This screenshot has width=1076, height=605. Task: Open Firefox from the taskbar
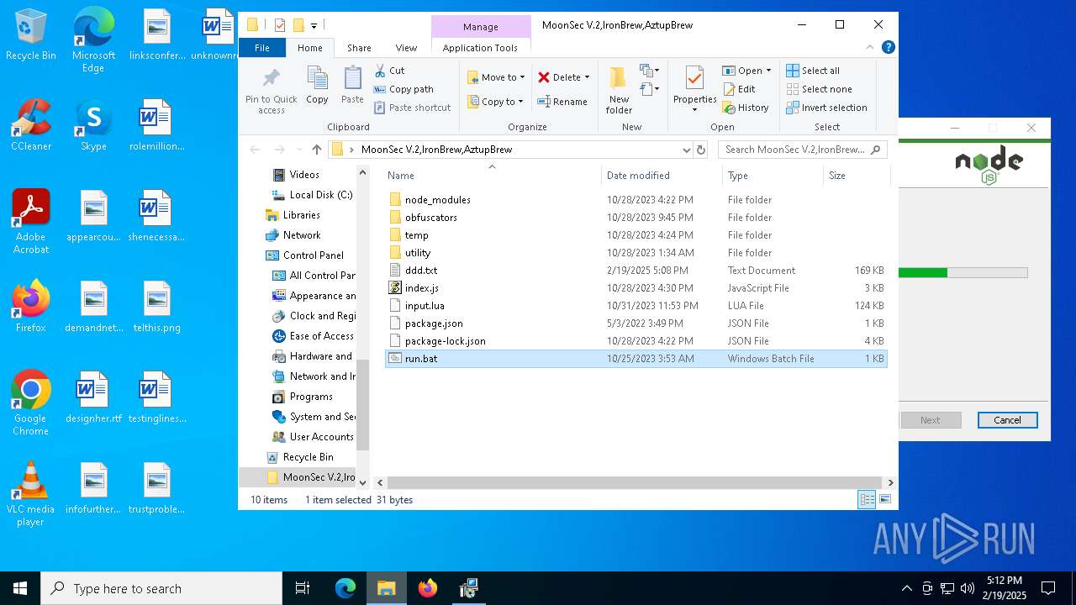pyautogui.click(x=428, y=588)
